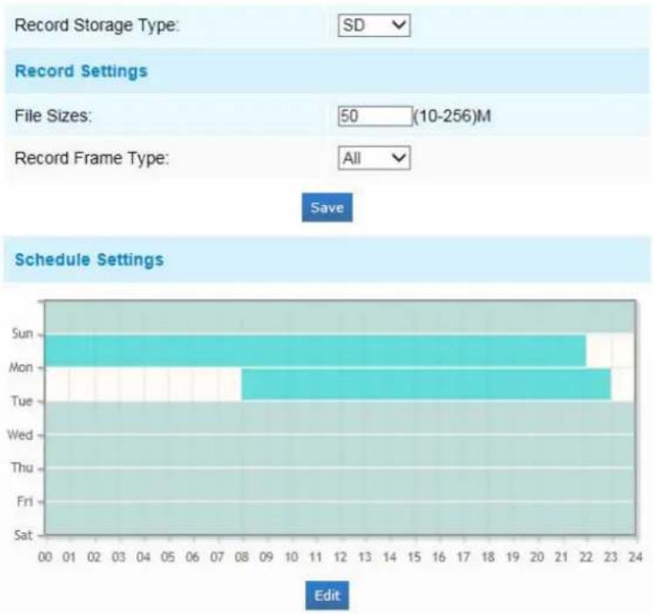
Task: Click the Tue day label
Action: 22,401
